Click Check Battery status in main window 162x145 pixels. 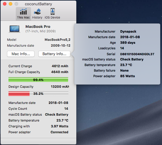click(57, 114)
